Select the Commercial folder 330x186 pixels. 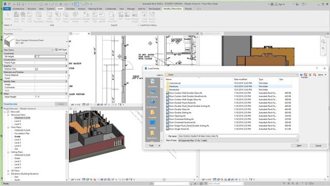(175, 83)
